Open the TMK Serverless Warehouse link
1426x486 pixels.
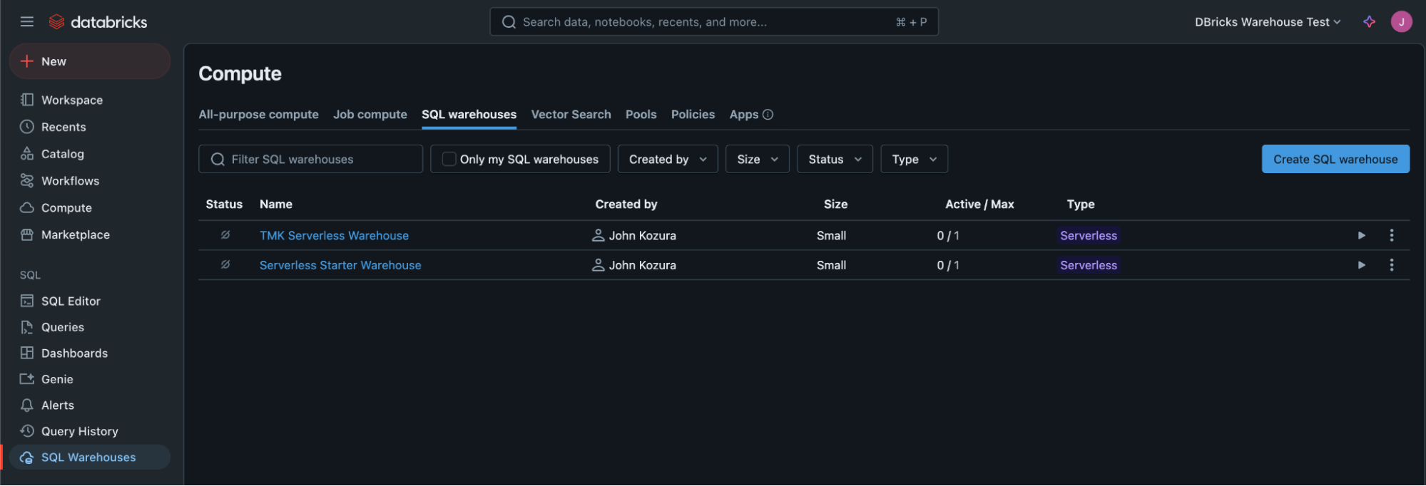point(334,236)
